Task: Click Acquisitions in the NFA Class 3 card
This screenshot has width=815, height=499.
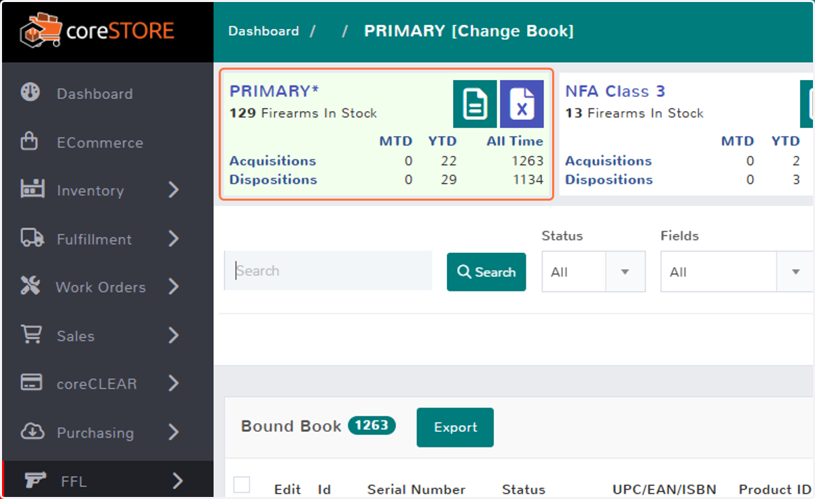Action: pos(609,161)
